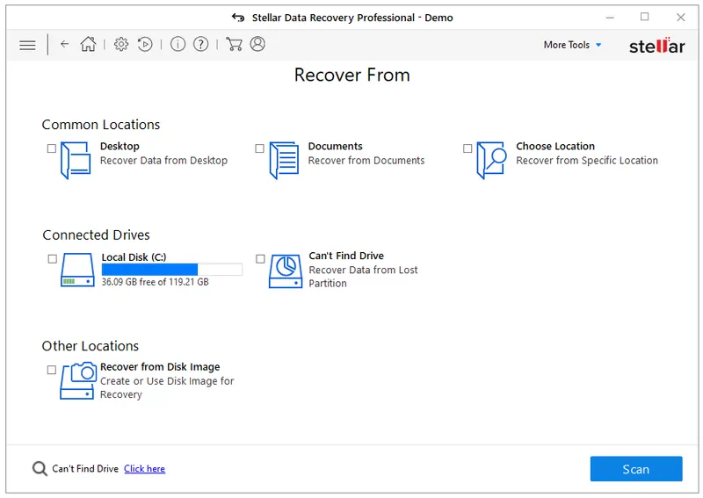Click Recover from Disk Image title
This screenshot has height=498, width=703.
(160, 366)
